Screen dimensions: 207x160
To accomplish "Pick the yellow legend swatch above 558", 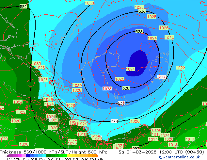I will (x=69, y=155).
